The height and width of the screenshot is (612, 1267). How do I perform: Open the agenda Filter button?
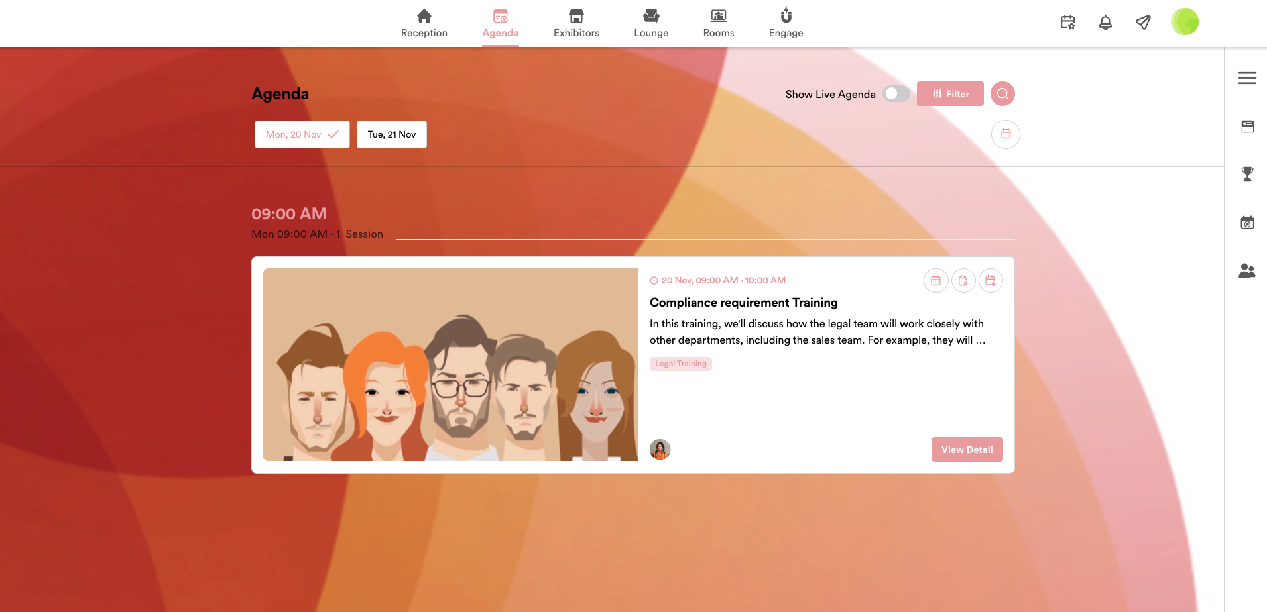pyautogui.click(x=950, y=94)
